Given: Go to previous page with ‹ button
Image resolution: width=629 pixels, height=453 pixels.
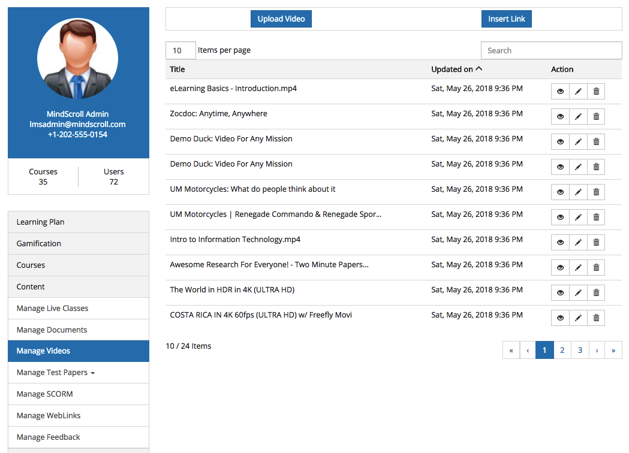Looking at the screenshot, I should tap(528, 350).
